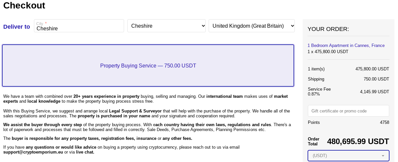This screenshot has width=398, height=162.
Task: Click the 4,145.99 USDT service fee amount
Action: pos(374,92)
